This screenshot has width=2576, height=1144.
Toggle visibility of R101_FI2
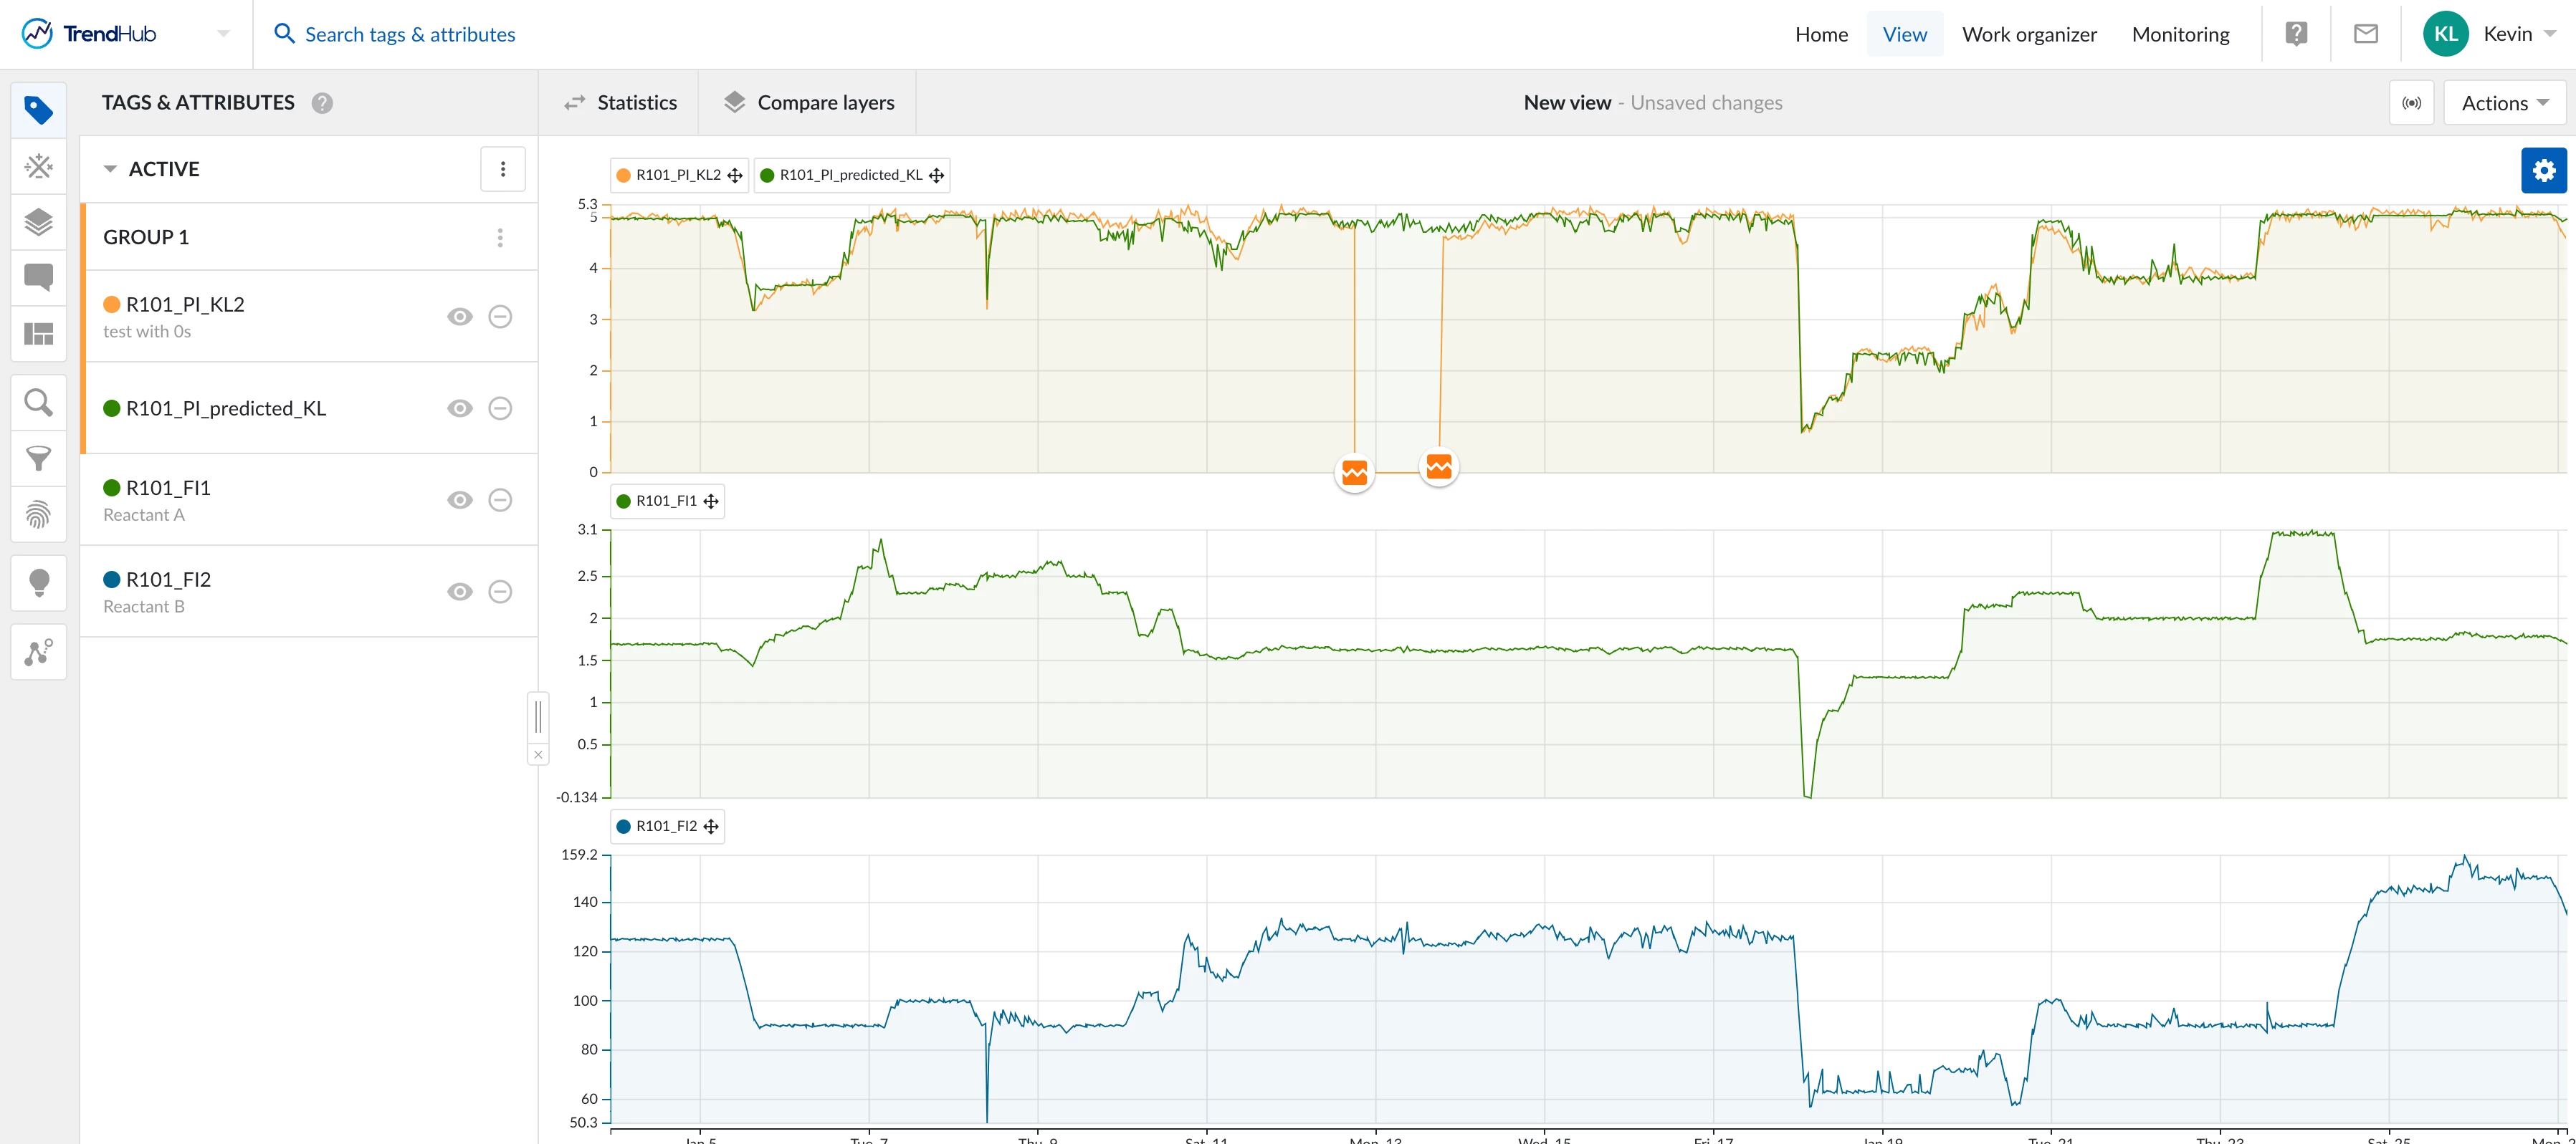(x=459, y=592)
